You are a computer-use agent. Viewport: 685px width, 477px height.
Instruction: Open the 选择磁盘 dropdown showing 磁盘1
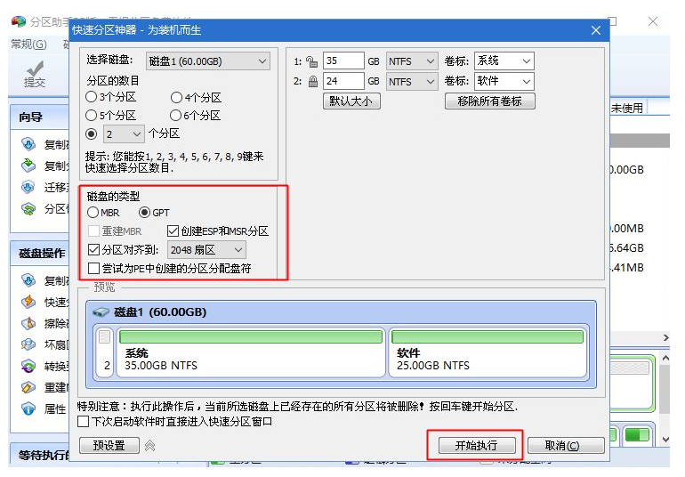pos(208,61)
